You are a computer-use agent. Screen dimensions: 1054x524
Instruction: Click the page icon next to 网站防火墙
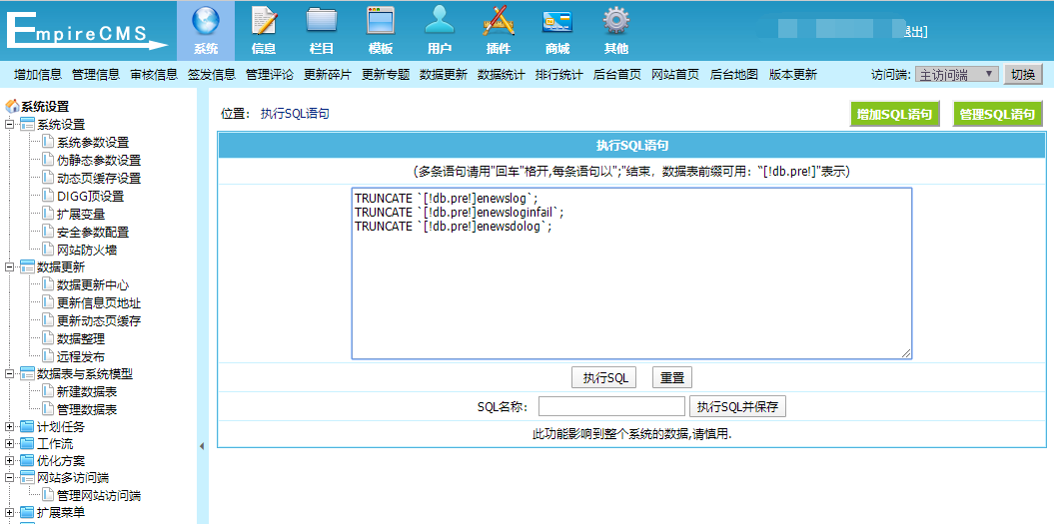(47, 250)
